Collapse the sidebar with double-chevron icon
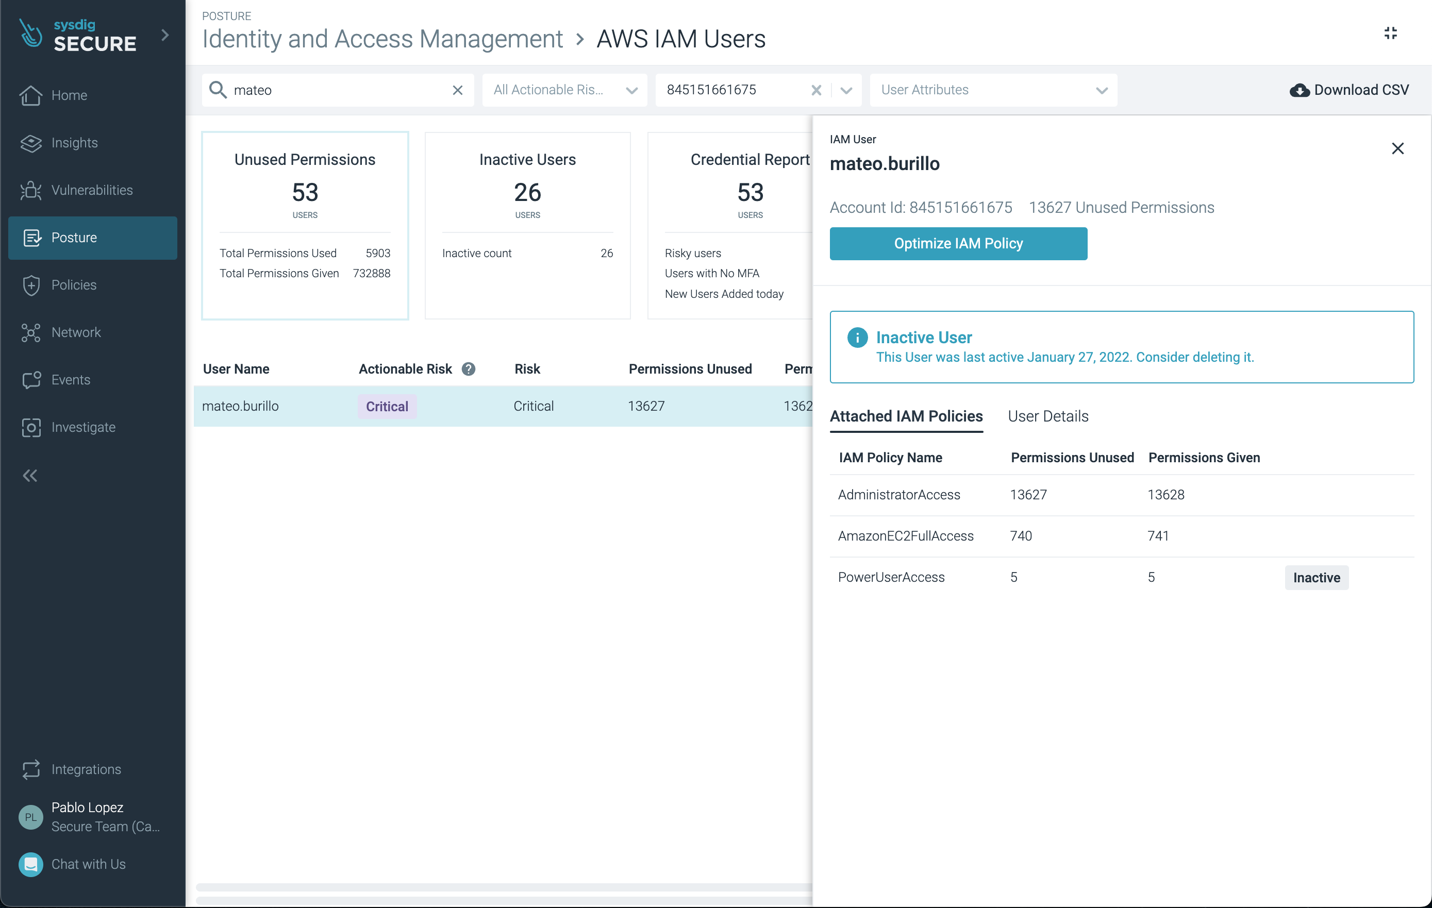 [x=30, y=476]
